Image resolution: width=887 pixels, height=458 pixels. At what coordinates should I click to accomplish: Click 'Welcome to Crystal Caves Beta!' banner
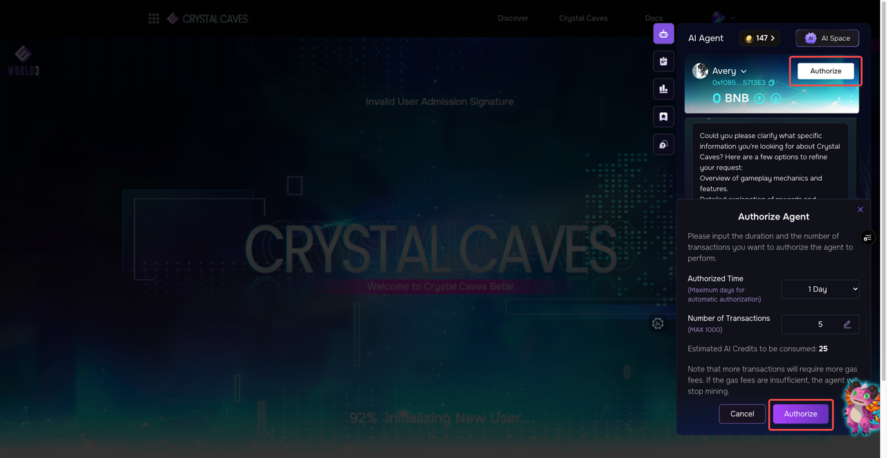(x=440, y=286)
